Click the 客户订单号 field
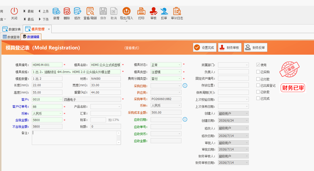The width and height of the screenshot is (314, 171). [47, 107]
